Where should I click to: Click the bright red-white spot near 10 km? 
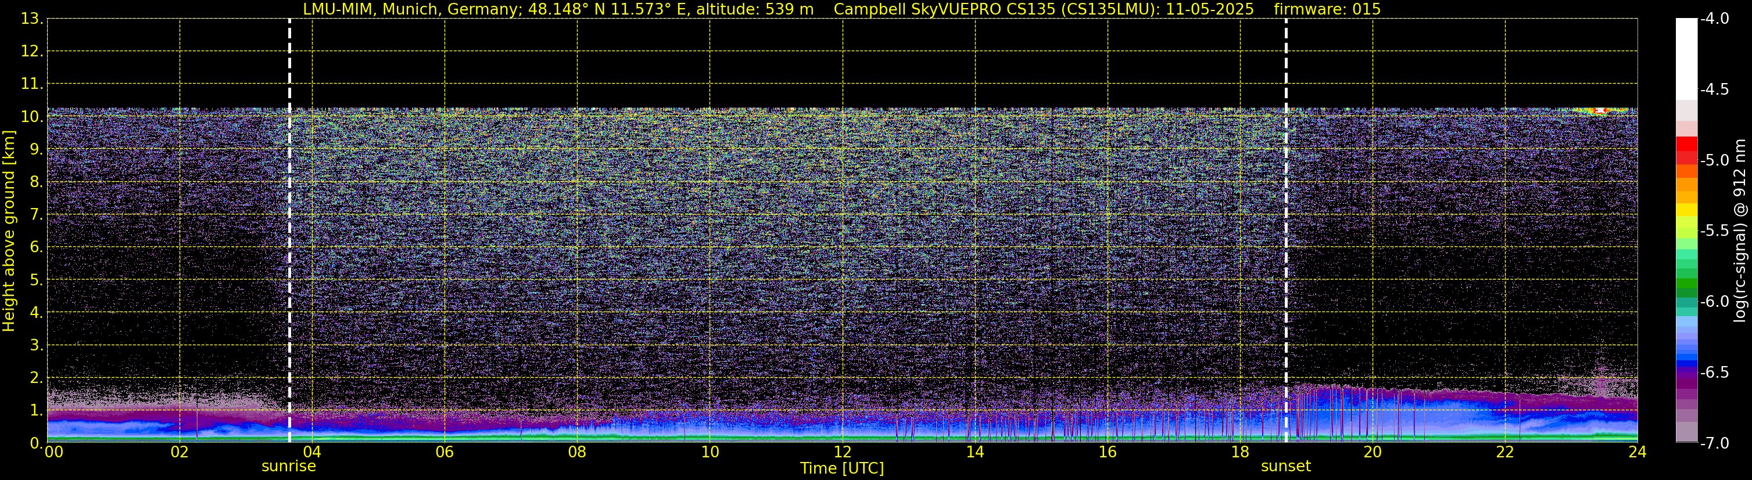point(1600,110)
